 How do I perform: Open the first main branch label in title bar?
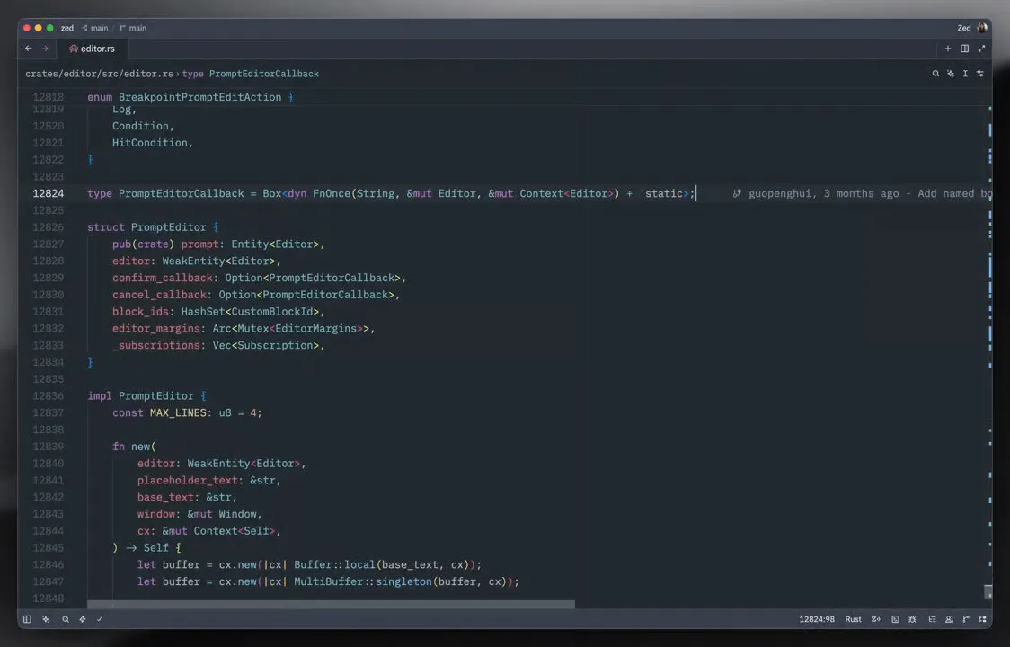pyautogui.click(x=94, y=28)
